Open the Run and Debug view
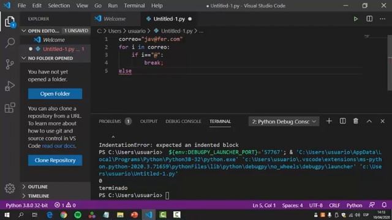This screenshot has width=392, height=220. 10,86
